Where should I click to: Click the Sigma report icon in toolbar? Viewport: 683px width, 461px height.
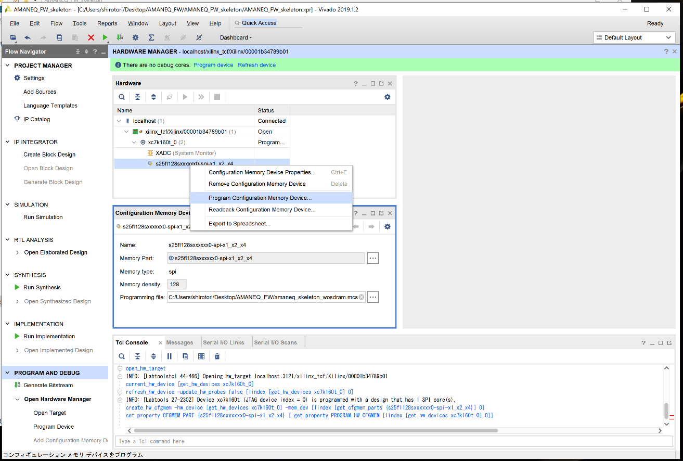pyautogui.click(x=151, y=37)
